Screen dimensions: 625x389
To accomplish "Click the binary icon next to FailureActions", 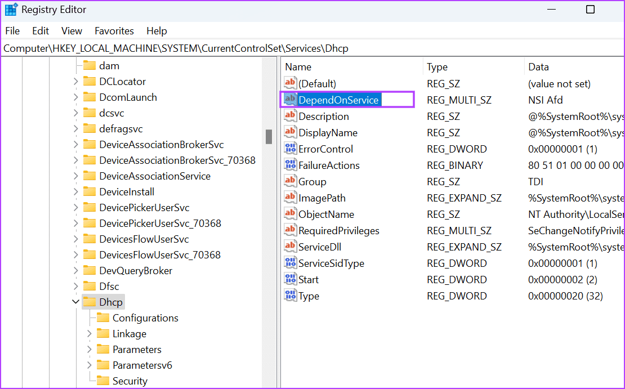I will pos(290,165).
